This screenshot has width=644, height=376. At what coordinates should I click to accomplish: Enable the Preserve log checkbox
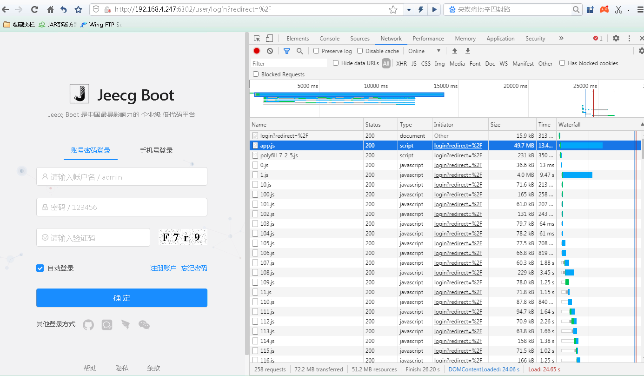pyautogui.click(x=316, y=51)
